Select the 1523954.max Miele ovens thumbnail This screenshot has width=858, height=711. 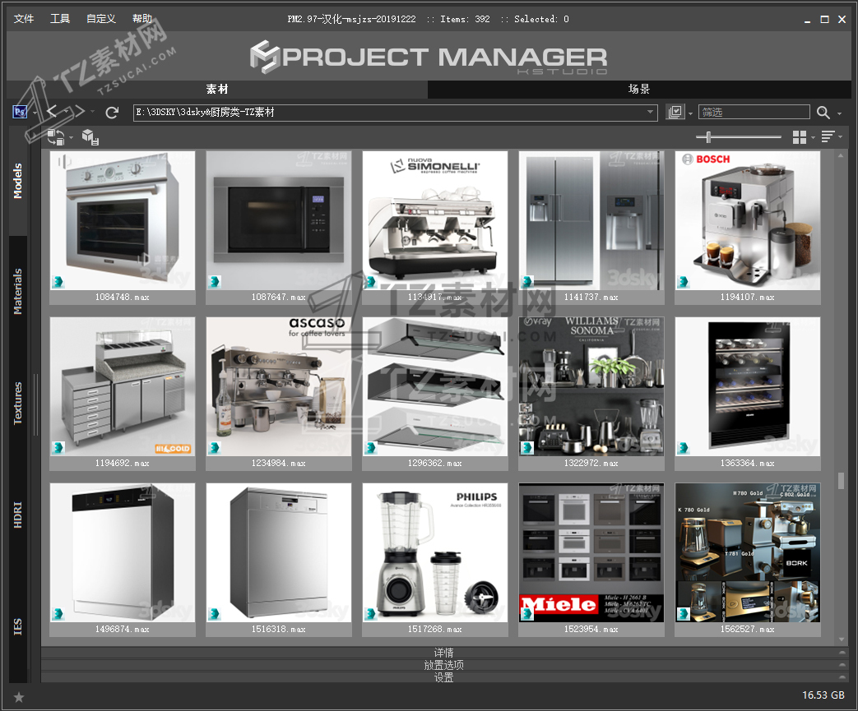(x=591, y=552)
